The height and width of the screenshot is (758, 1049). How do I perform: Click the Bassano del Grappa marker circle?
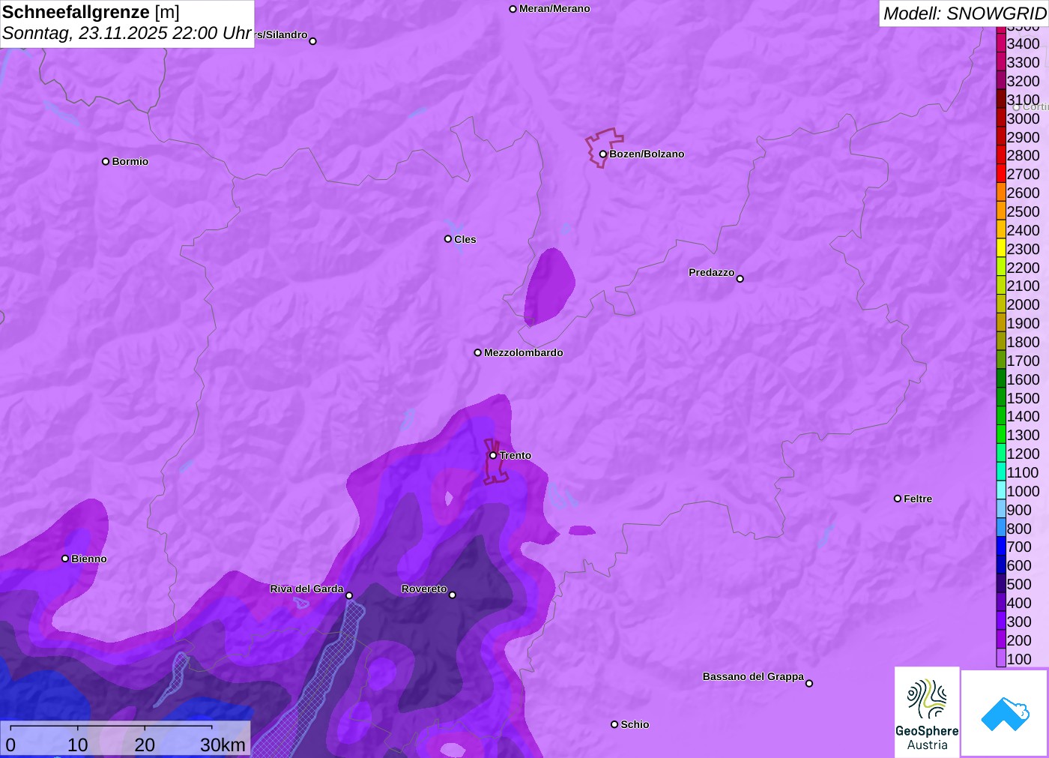click(x=809, y=683)
